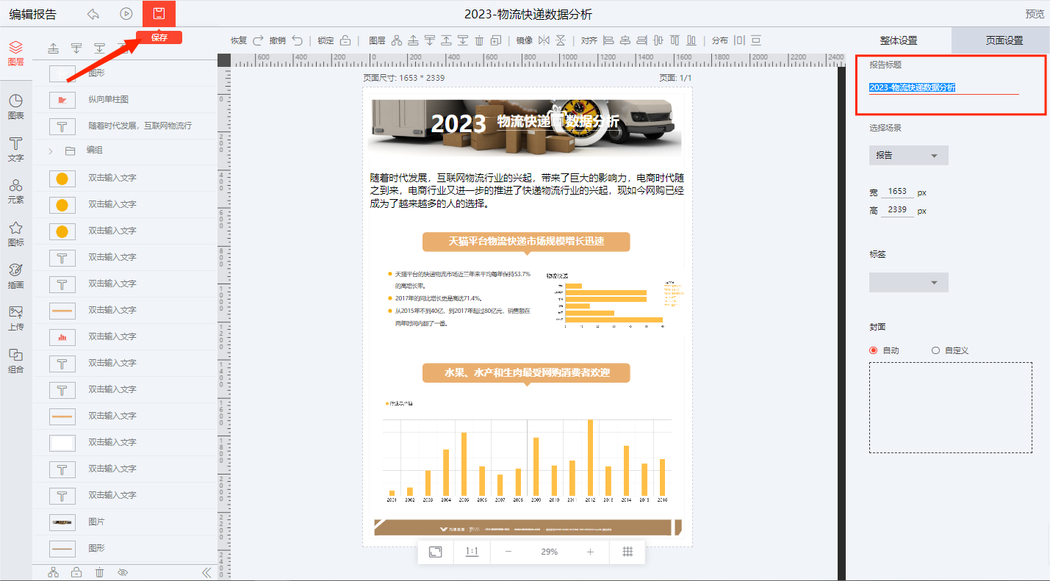The width and height of the screenshot is (1050, 581).
Task: Click the group icon next to 图层 in the top toolbar
Action: coord(397,40)
